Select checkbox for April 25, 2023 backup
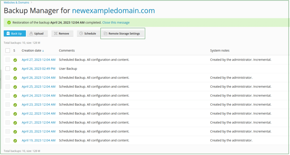Image resolution: width=290 pixels, height=155 pixels. click(8, 87)
